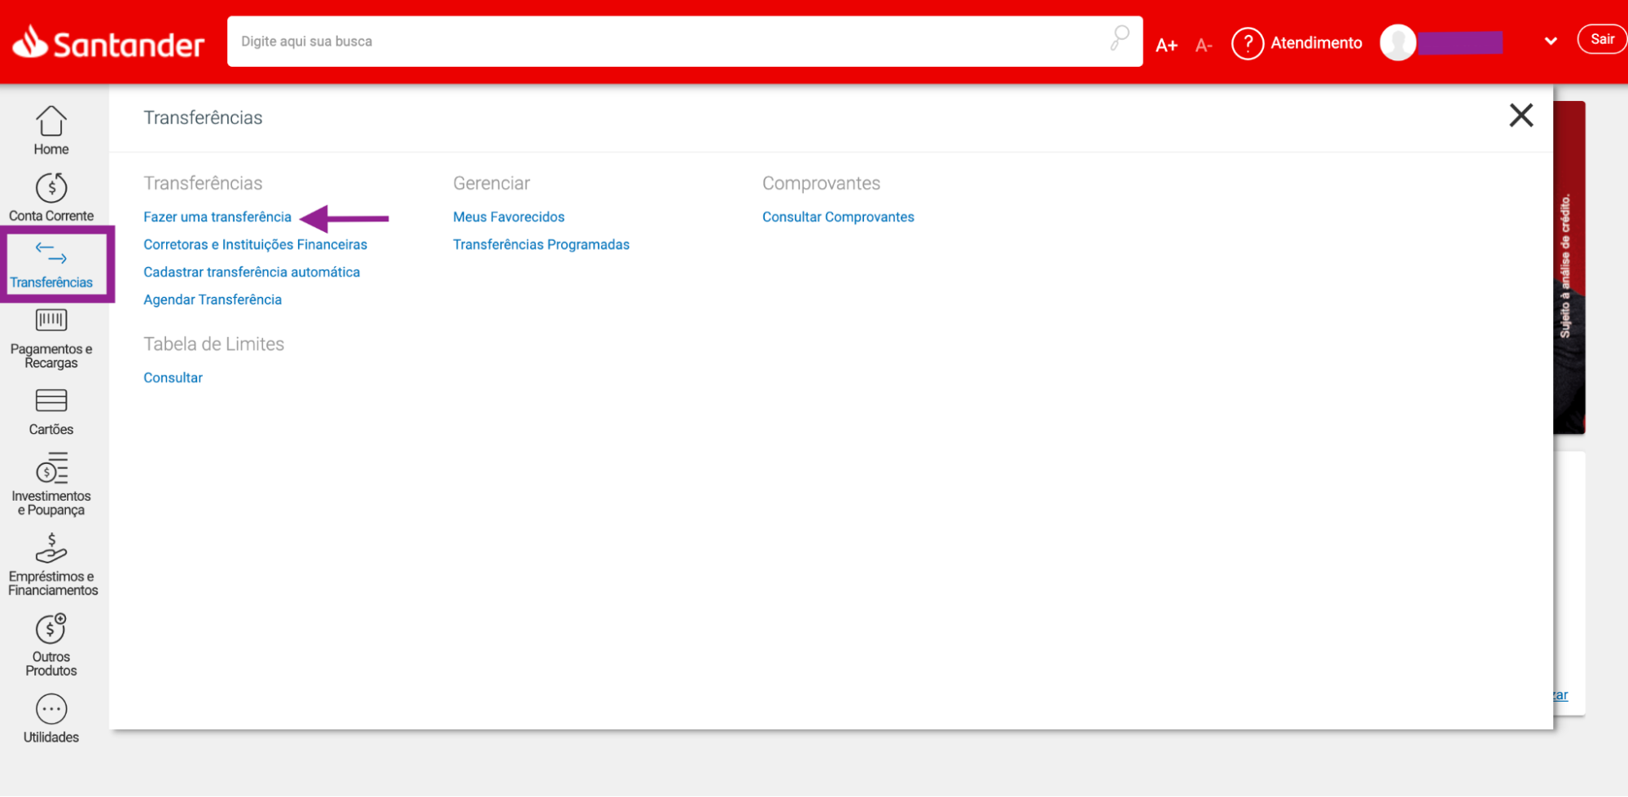Open Utilidades three-dots icon
The image size is (1628, 797).
(50, 709)
